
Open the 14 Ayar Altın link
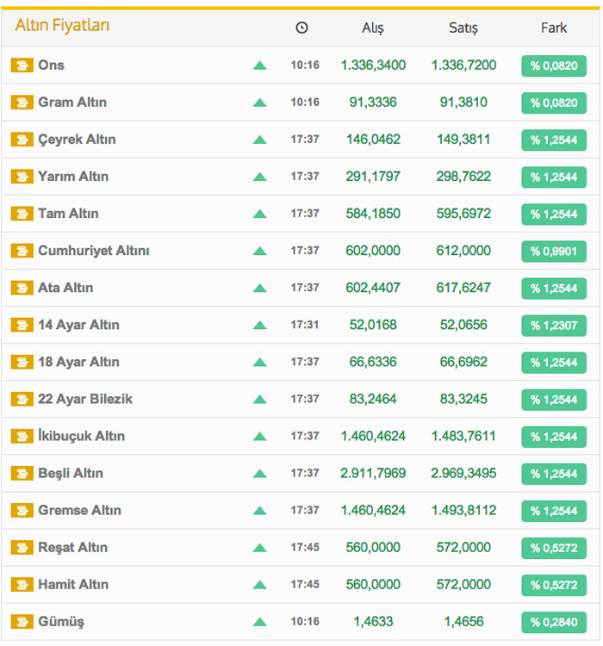pos(78,325)
